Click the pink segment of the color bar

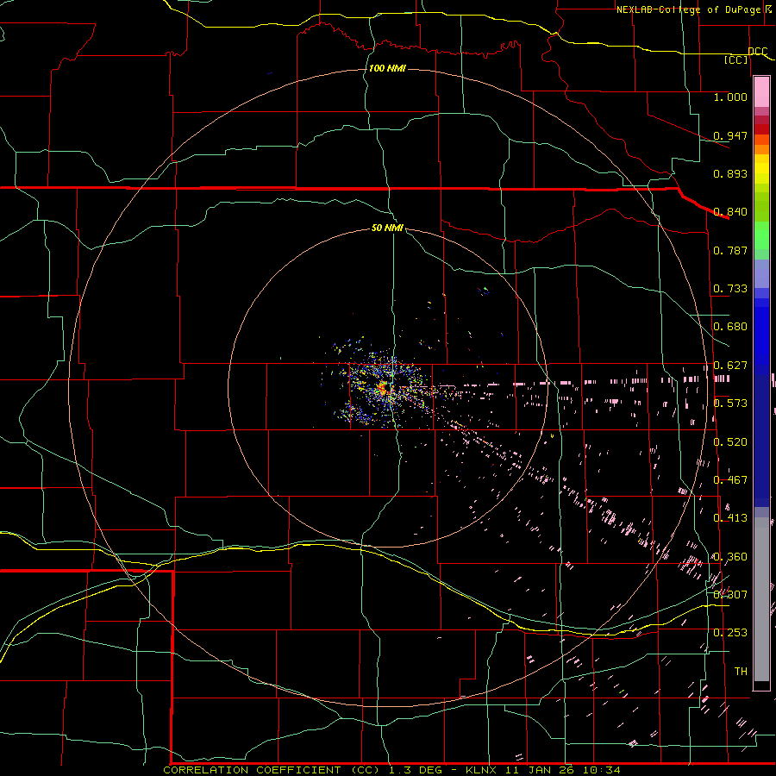[x=761, y=92]
